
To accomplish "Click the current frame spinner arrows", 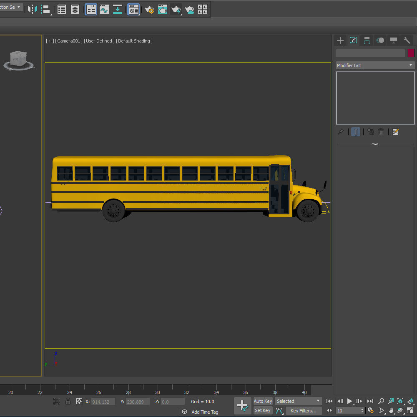I will pyautogui.click(x=362, y=411).
